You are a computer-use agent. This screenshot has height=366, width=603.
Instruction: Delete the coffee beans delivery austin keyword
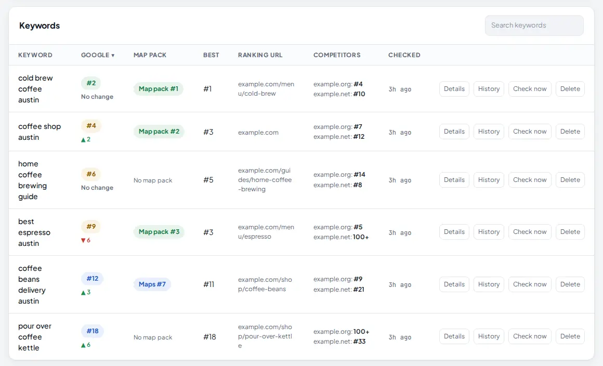pyautogui.click(x=570, y=284)
